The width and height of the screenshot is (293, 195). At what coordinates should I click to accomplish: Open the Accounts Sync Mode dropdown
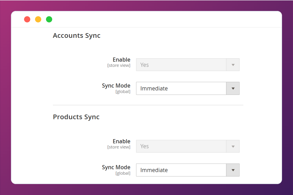click(x=188, y=88)
